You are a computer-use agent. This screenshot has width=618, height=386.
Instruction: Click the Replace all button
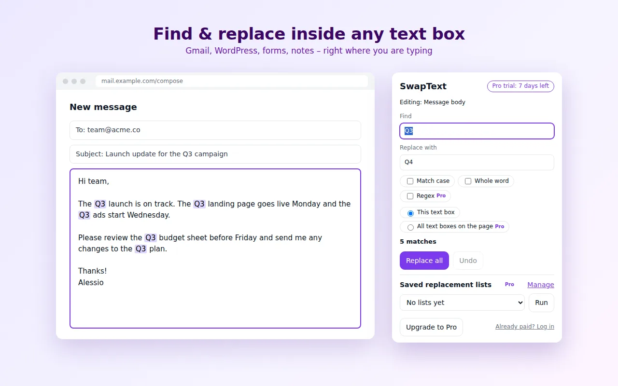[x=424, y=261]
